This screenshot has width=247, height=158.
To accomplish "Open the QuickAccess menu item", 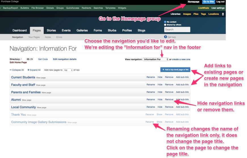I will 73,8.
